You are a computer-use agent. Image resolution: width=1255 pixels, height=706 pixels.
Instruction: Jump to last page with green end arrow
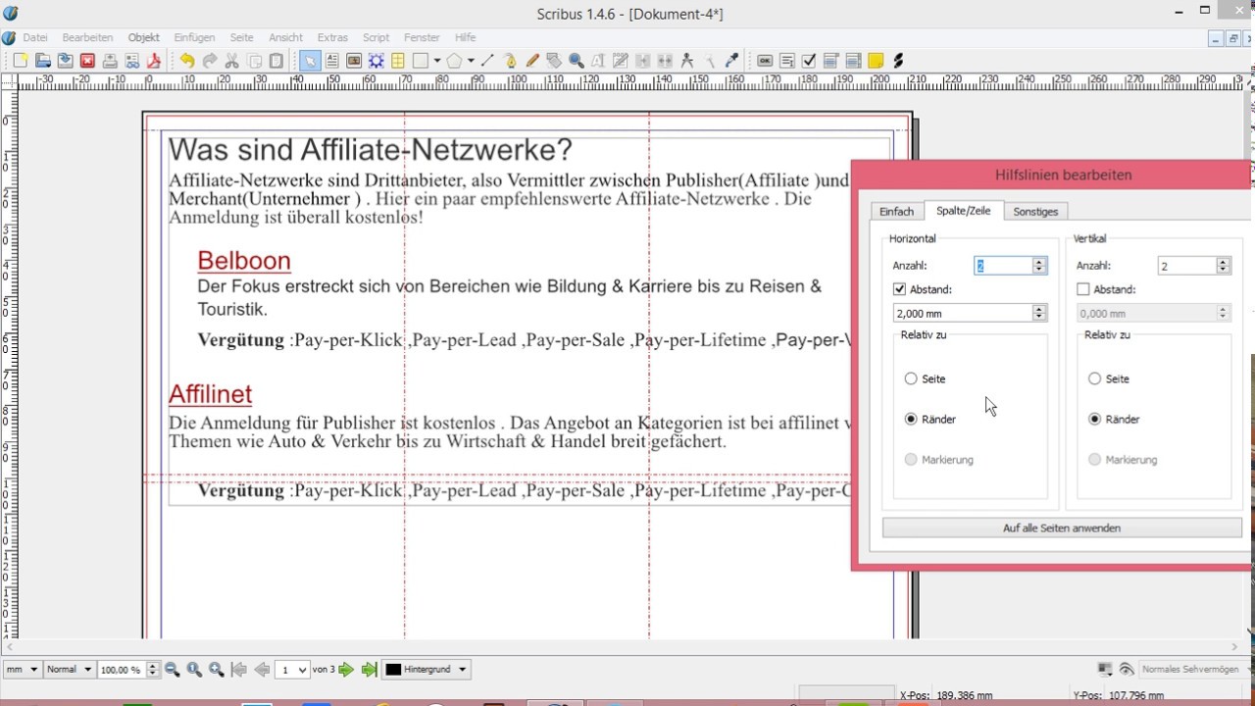click(x=369, y=670)
